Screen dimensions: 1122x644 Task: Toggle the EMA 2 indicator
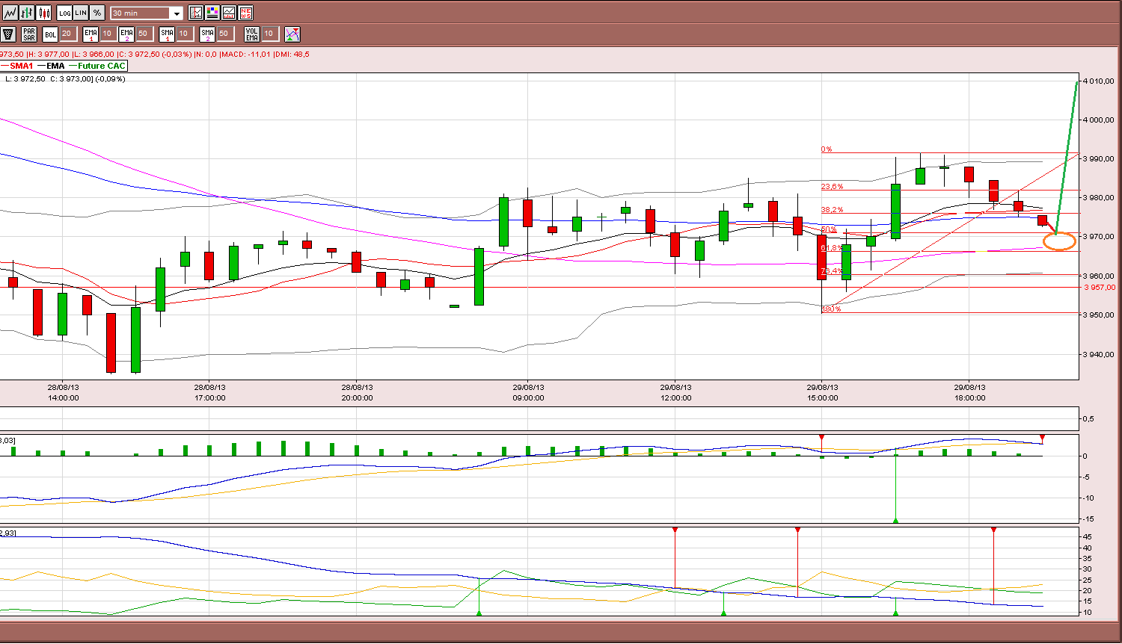tap(126, 34)
